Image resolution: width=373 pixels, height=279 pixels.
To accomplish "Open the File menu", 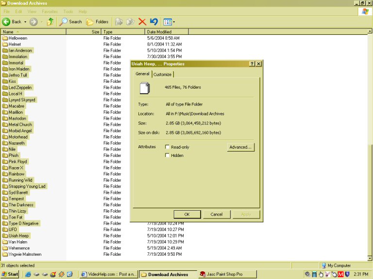I will (x=7, y=12).
